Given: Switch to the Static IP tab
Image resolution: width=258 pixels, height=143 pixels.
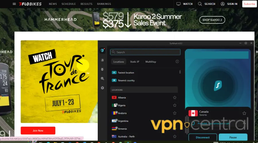Looking at the screenshot, I should (134, 62).
